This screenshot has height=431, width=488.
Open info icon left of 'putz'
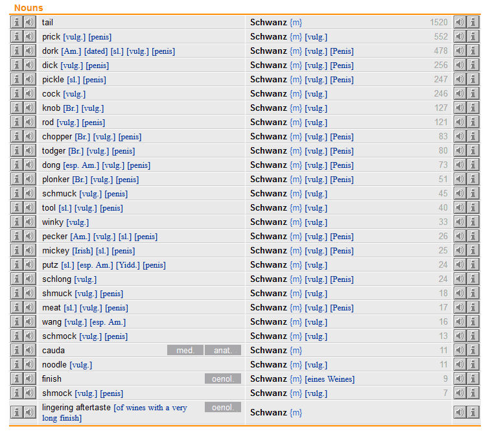(x=17, y=265)
